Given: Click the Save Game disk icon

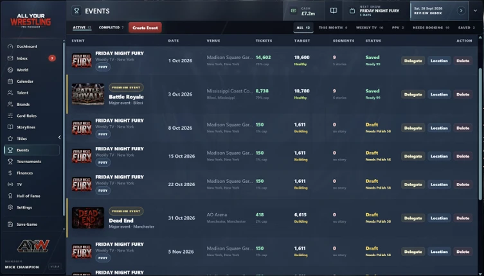Looking at the screenshot, I should coord(10,224).
